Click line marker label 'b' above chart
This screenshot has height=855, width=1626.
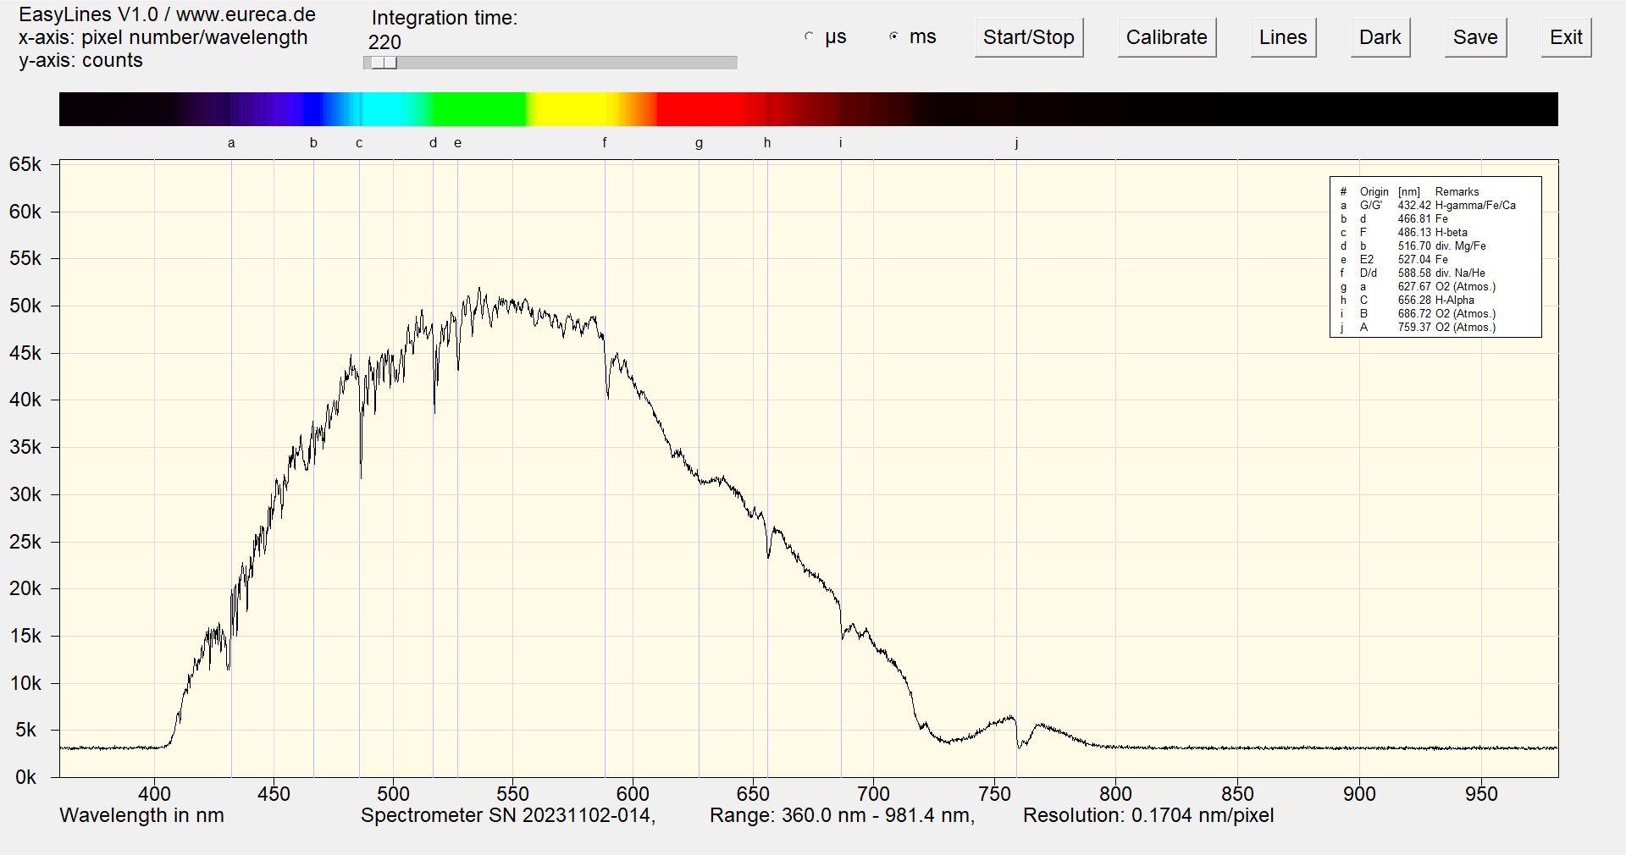pos(313,143)
